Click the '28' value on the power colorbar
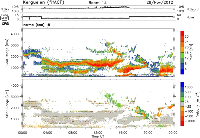This screenshot has height=138, width=200. pos(186,36)
